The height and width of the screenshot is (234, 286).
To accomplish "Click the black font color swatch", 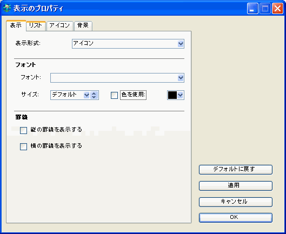I will (x=172, y=95).
